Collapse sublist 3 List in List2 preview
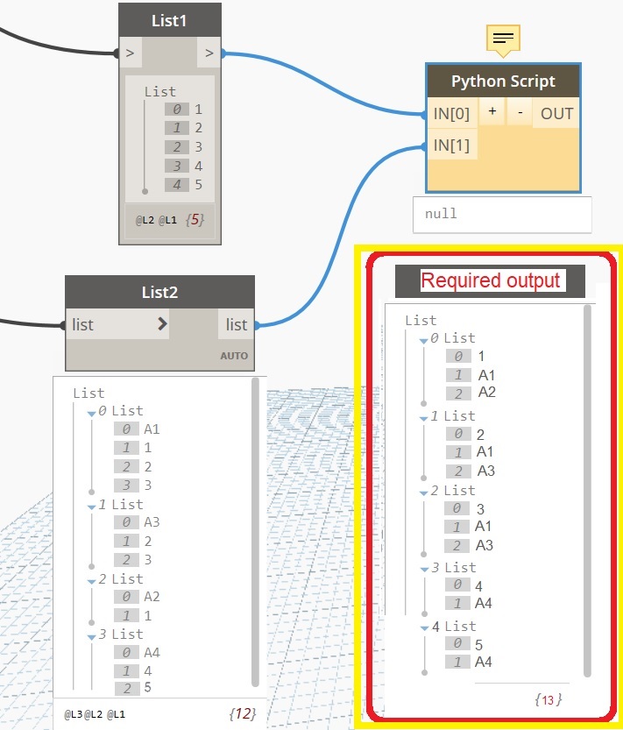623x730 pixels. [91, 637]
